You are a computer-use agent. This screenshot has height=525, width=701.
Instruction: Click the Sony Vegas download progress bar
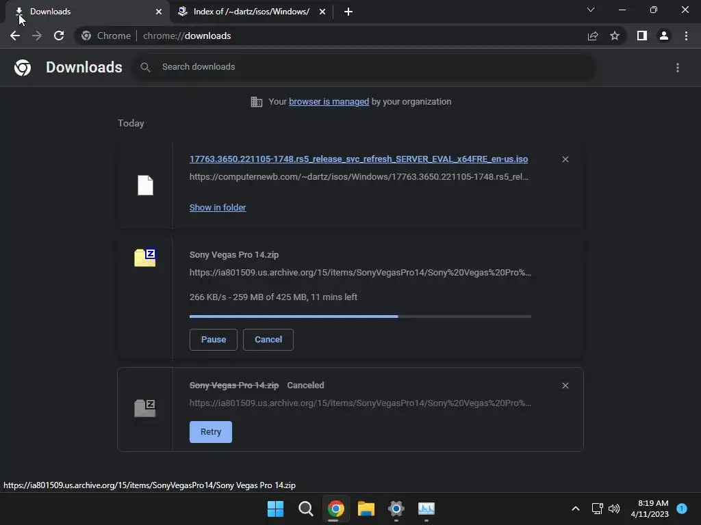360,317
